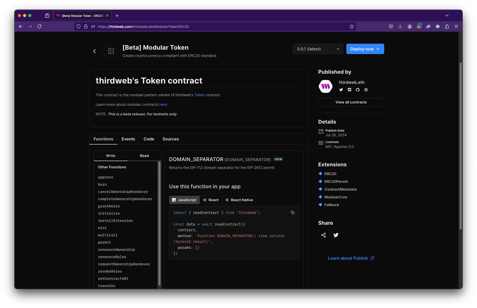Image resolution: width=477 pixels, height=308 pixels.
Task: Select the renounceOwnership function
Action: 116,250
